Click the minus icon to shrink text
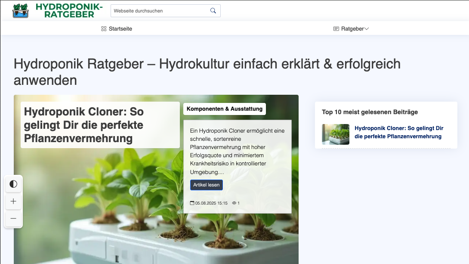 click(13, 219)
